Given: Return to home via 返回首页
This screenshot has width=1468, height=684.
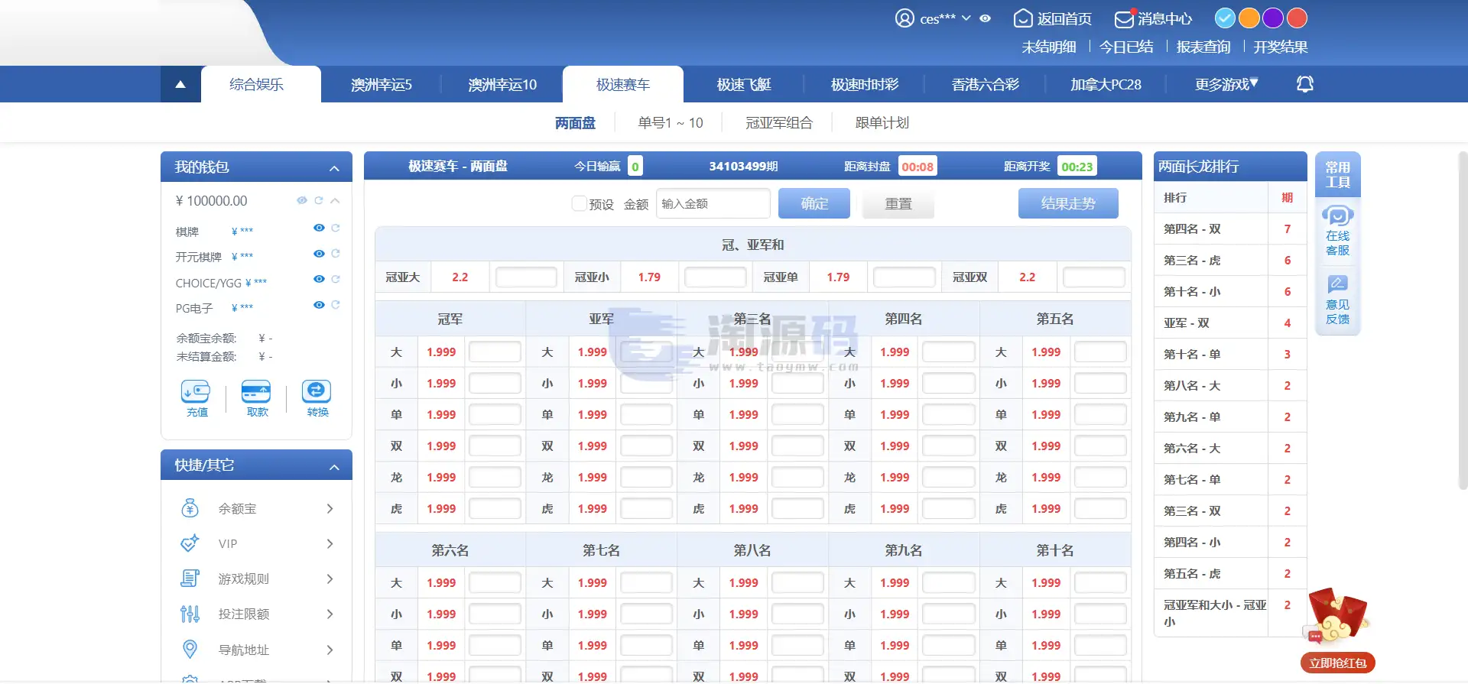Looking at the screenshot, I should (x=1053, y=18).
